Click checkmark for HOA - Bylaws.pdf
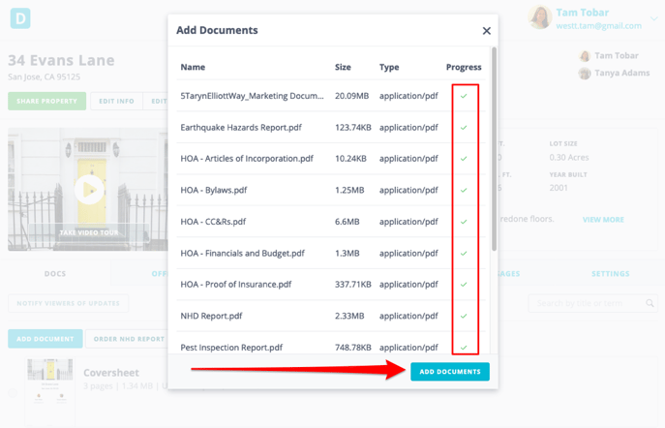 (464, 190)
